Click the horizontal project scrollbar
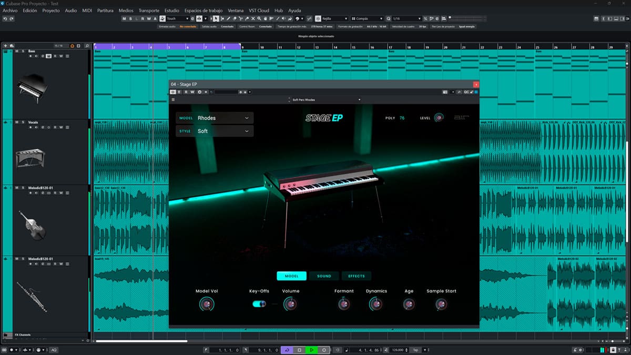631x355 pixels. pos(141,341)
